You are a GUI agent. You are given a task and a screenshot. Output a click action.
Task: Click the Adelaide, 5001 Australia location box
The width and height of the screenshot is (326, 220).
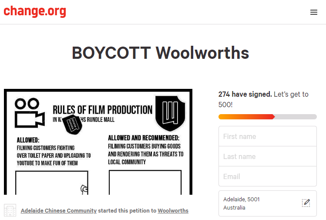pos(261,203)
